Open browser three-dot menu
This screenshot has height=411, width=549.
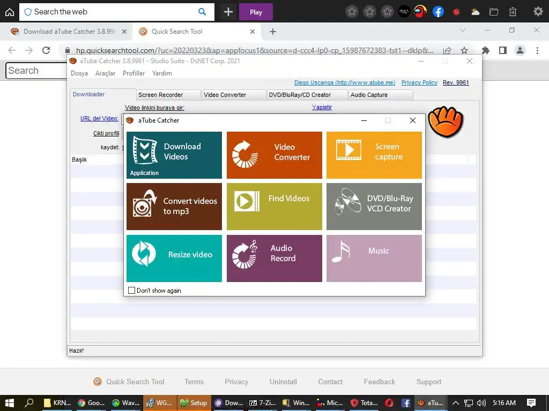(537, 50)
